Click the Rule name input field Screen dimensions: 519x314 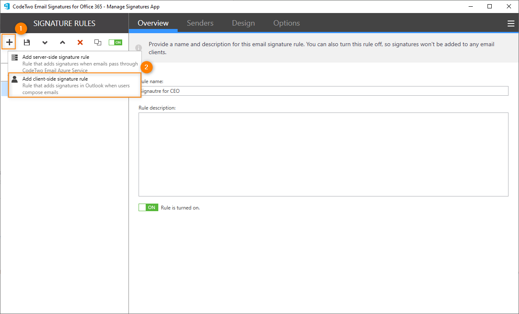coord(323,91)
